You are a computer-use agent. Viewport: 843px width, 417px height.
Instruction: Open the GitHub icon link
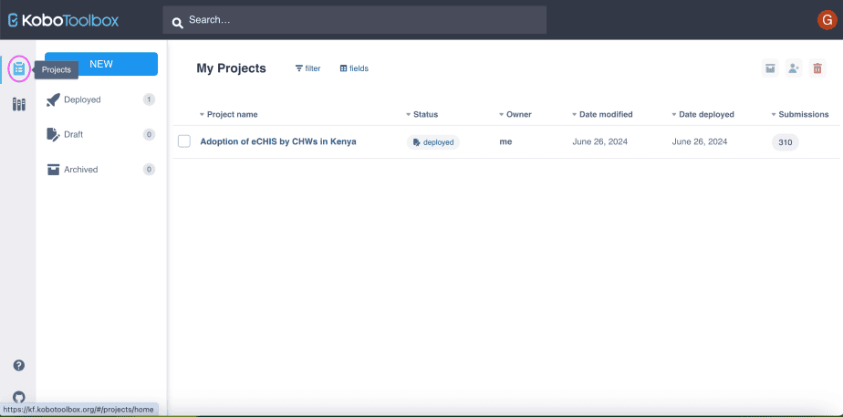[x=19, y=398]
